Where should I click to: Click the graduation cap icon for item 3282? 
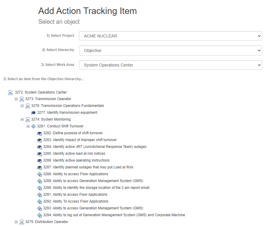[40, 133]
